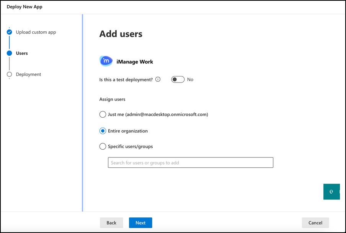The height and width of the screenshot is (233, 346).
Task: Click the iManage Work app name text
Action: (134, 61)
